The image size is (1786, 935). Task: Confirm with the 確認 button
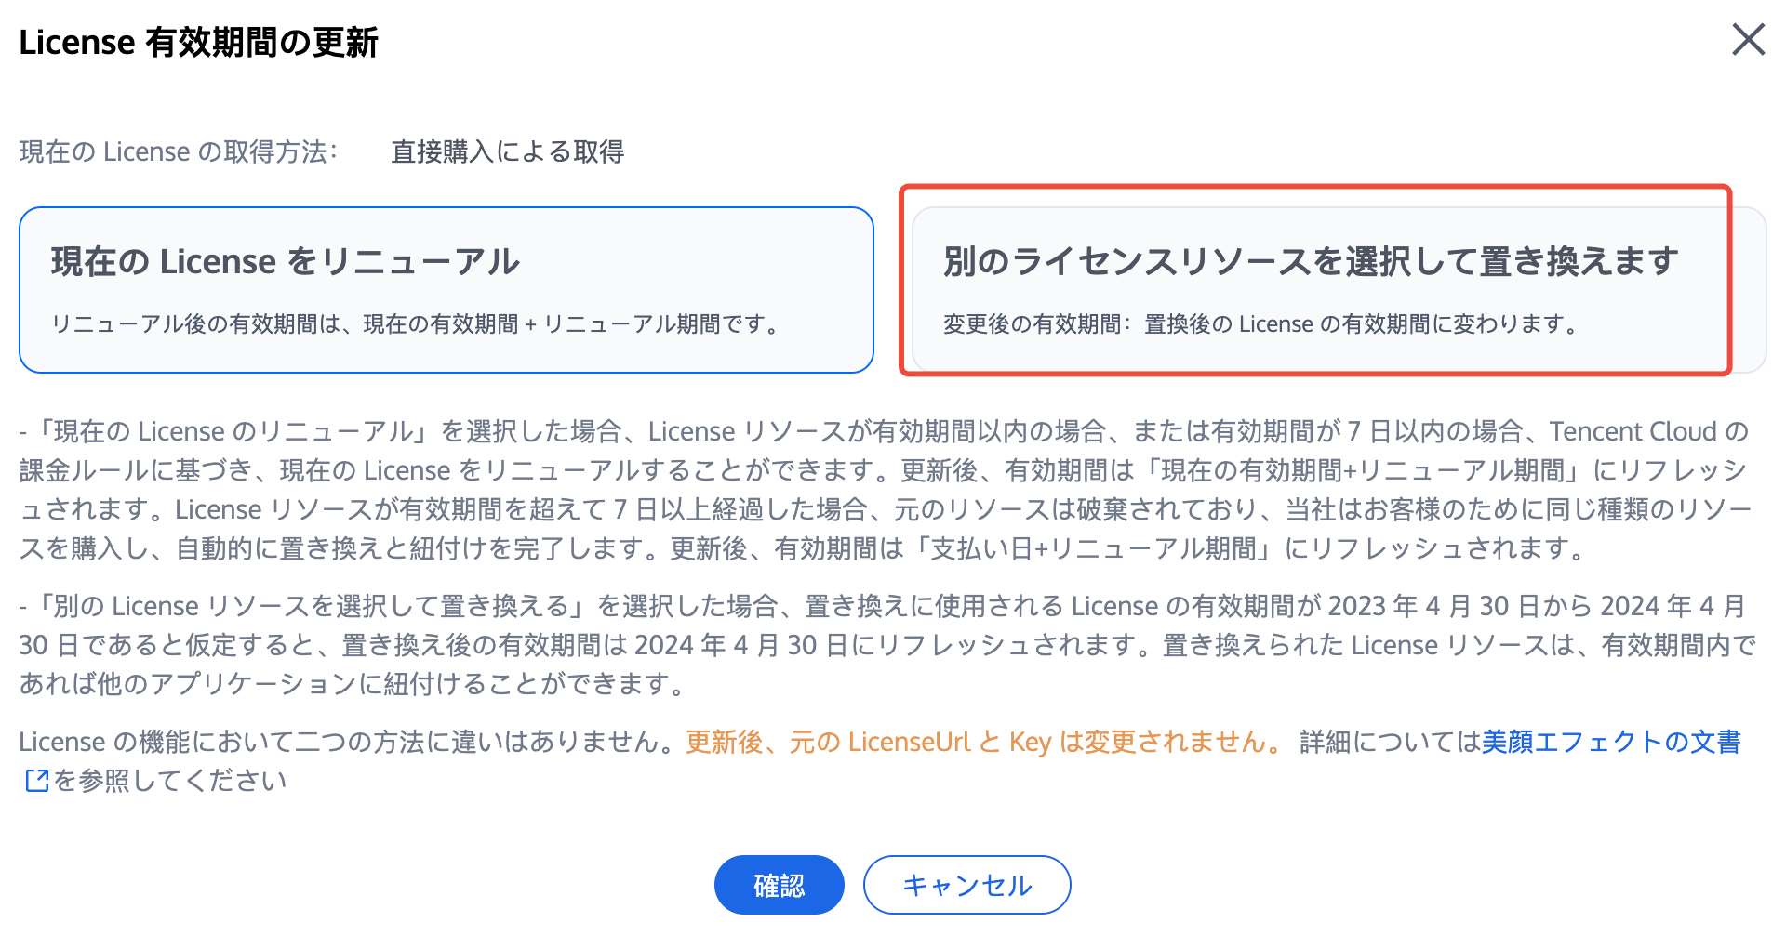tap(780, 885)
